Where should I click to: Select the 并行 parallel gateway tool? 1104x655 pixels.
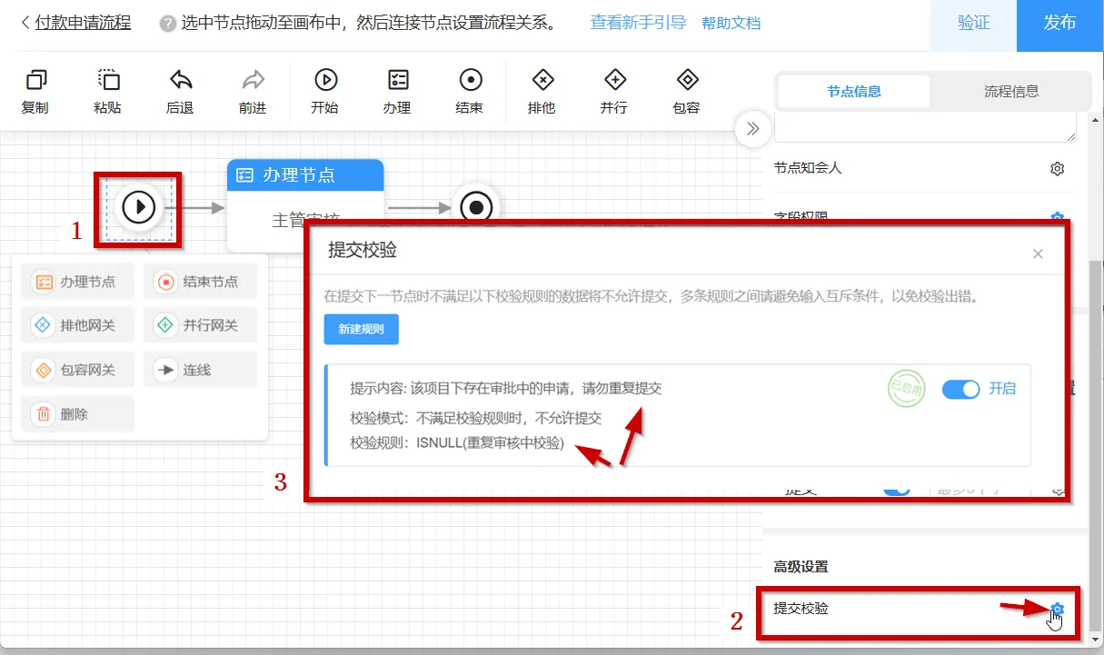tap(614, 81)
